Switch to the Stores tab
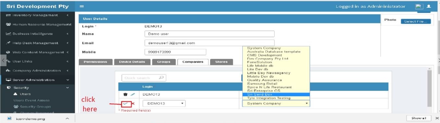Viewport: 440px width, 123px height. 221,62
